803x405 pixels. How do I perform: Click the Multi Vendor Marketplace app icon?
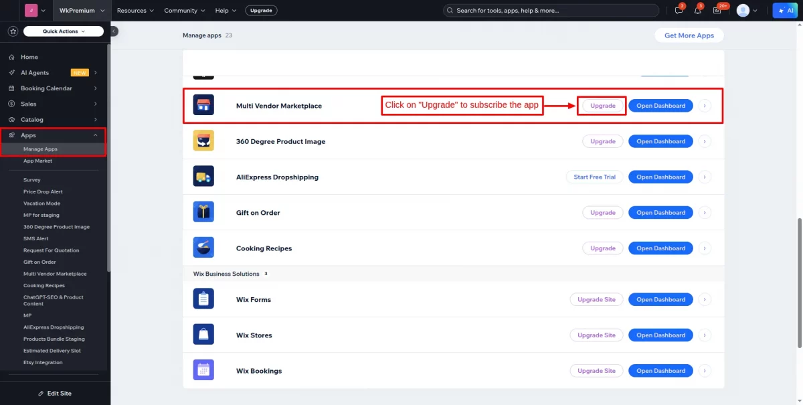click(203, 106)
